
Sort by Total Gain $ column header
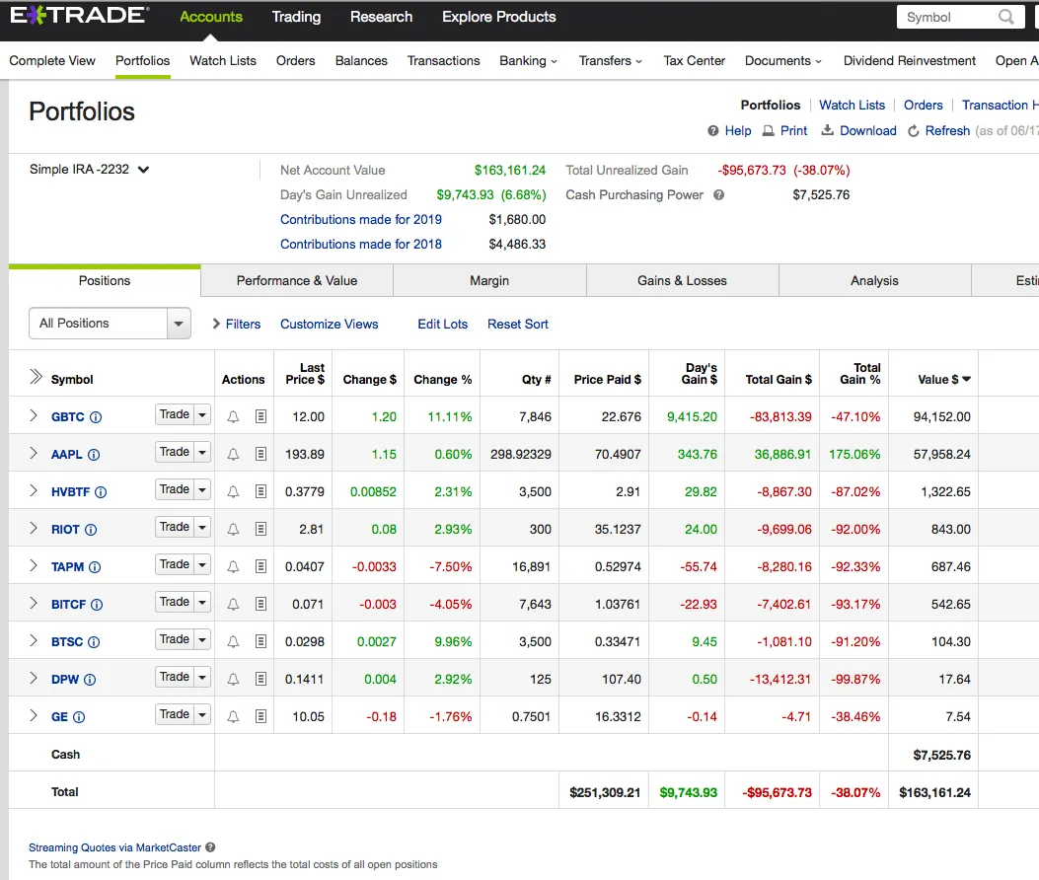(779, 380)
